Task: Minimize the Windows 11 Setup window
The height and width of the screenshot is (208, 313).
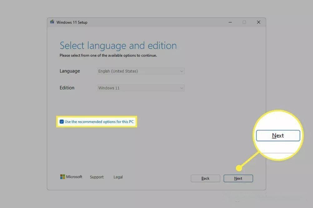Action: [x=230, y=22]
